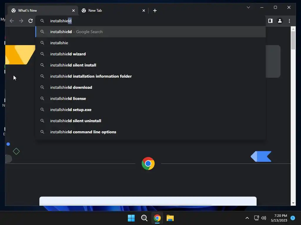The height and width of the screenshot is (225, 301).
Task: Click Chrome icon in taskbar
Action: coord(157,218)
